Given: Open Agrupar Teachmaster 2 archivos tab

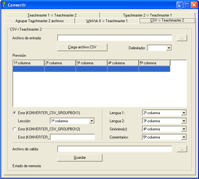Looking at the screenshot, I should pyautogui.click(x=40, y=21).
